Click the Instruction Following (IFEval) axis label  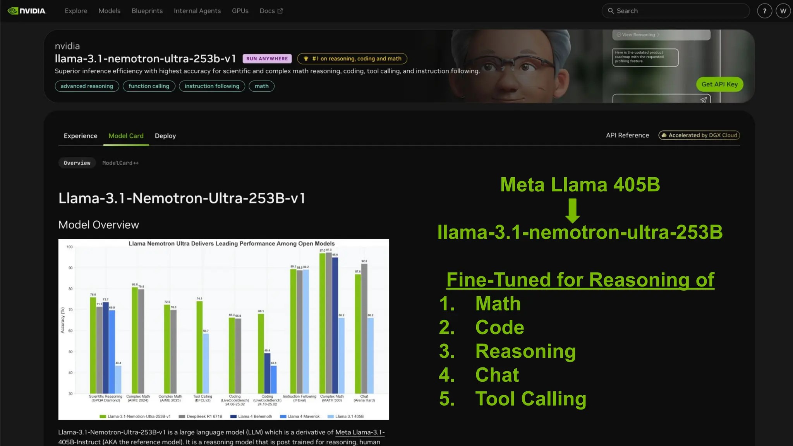click(299, 398)
